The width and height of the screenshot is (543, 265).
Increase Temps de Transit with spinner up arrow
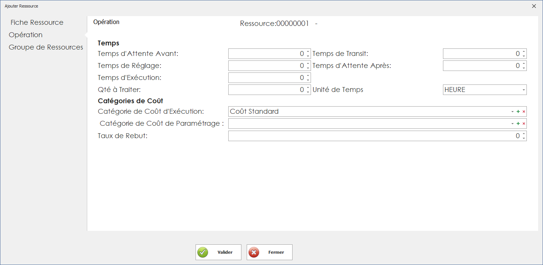tap(524, 52)
